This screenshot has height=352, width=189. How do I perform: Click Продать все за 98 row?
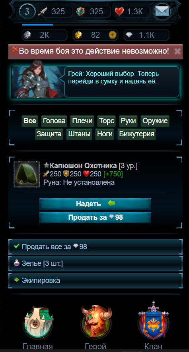95,247
